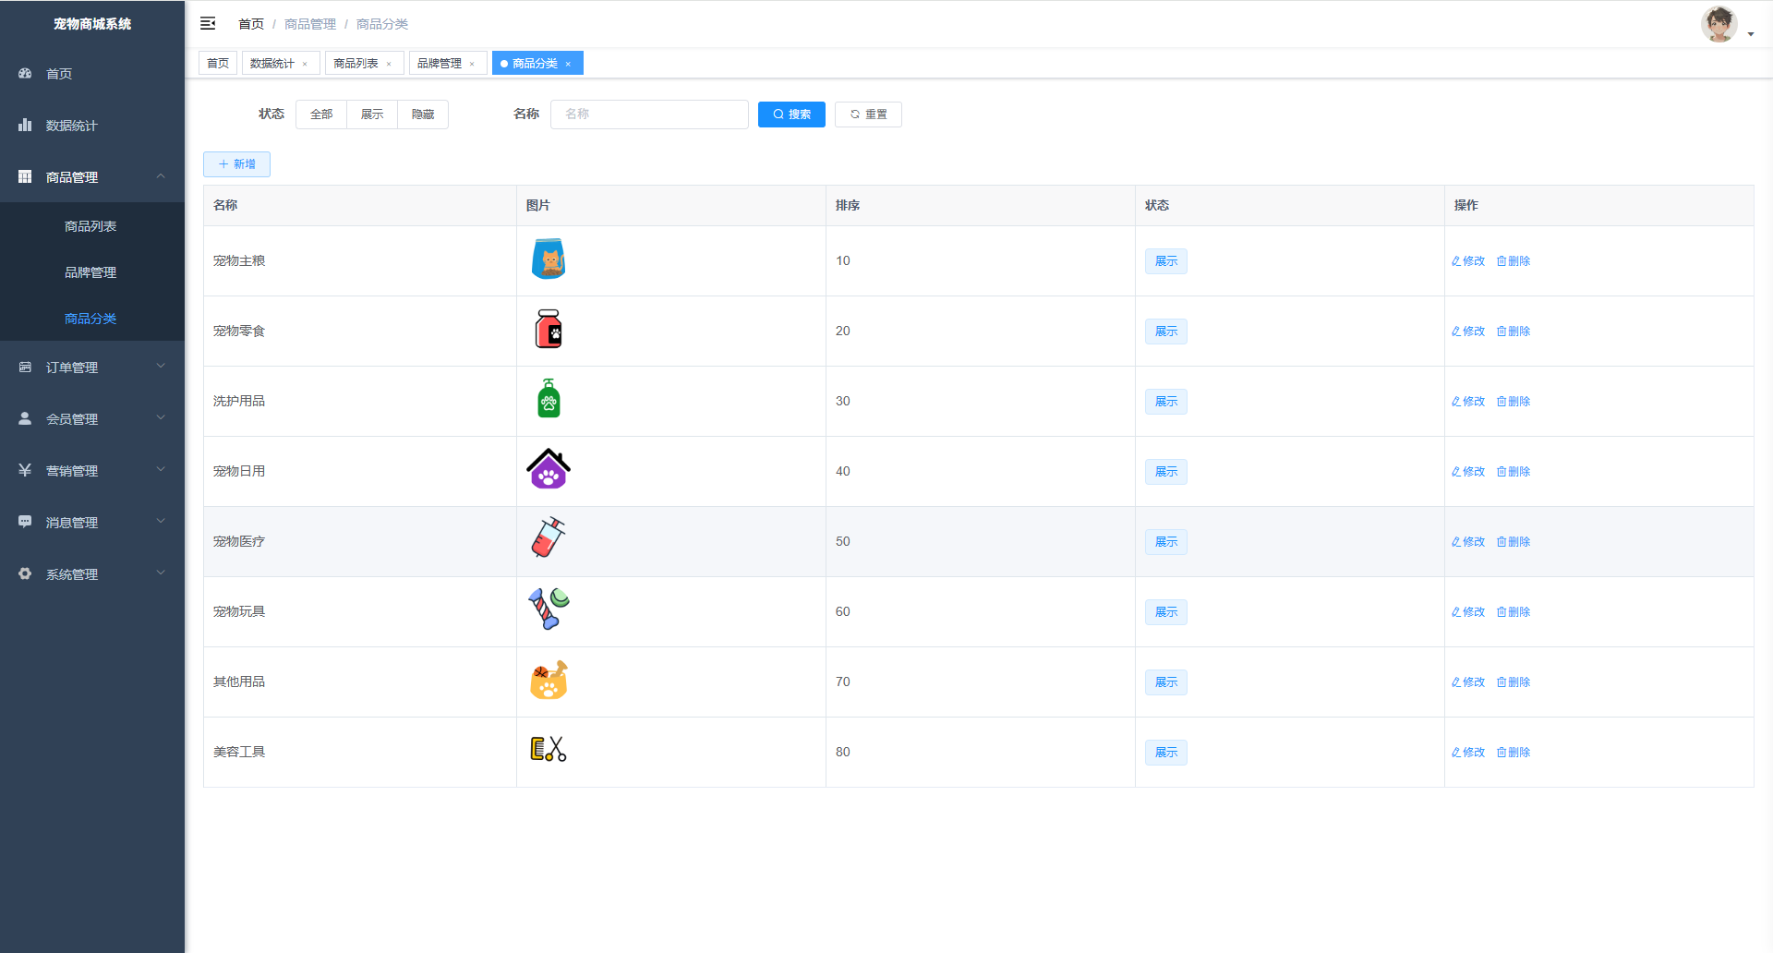Click the 名称 search input field
The width and height of the screenshot is (1773, 953).
point(649,115)
